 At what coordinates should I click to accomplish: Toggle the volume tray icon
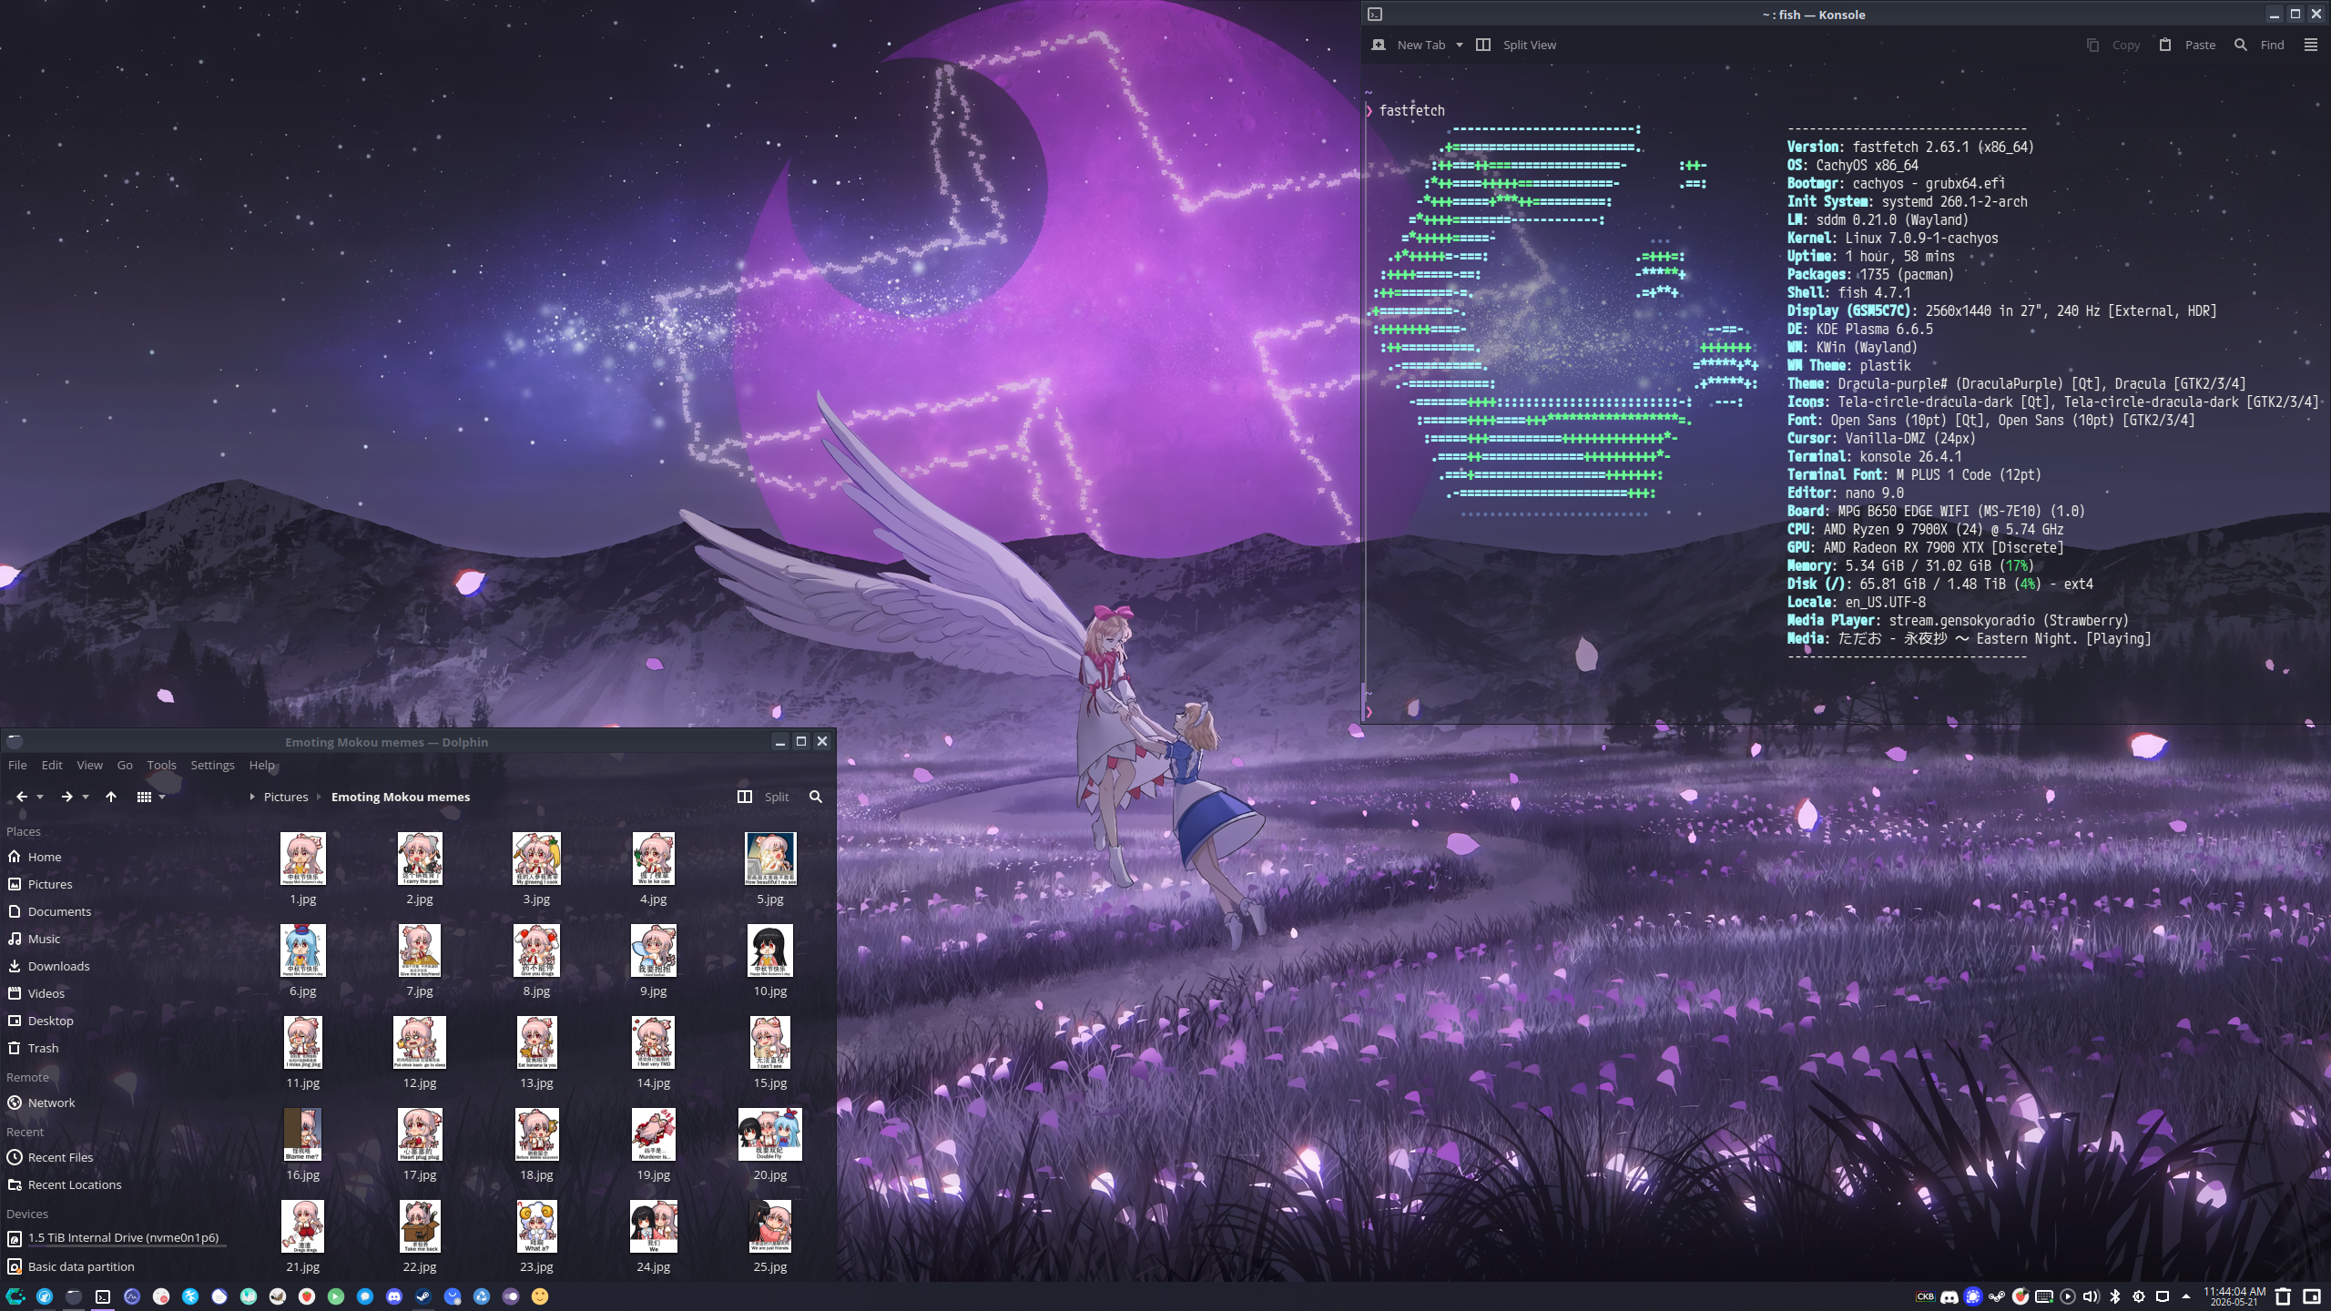click(2092, 1296)
